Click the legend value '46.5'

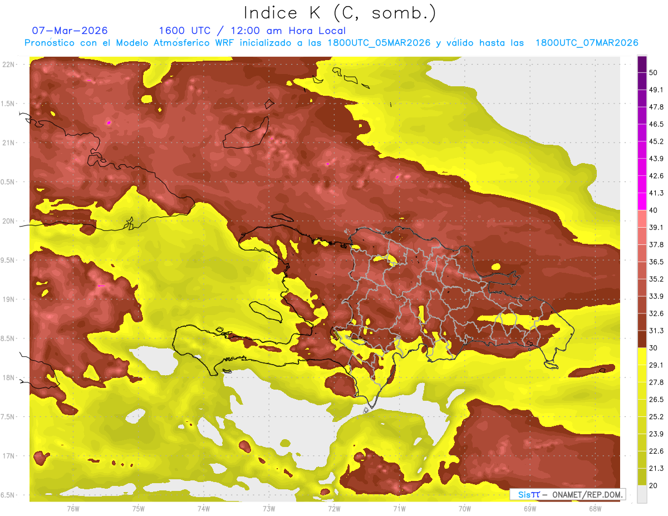656,124
